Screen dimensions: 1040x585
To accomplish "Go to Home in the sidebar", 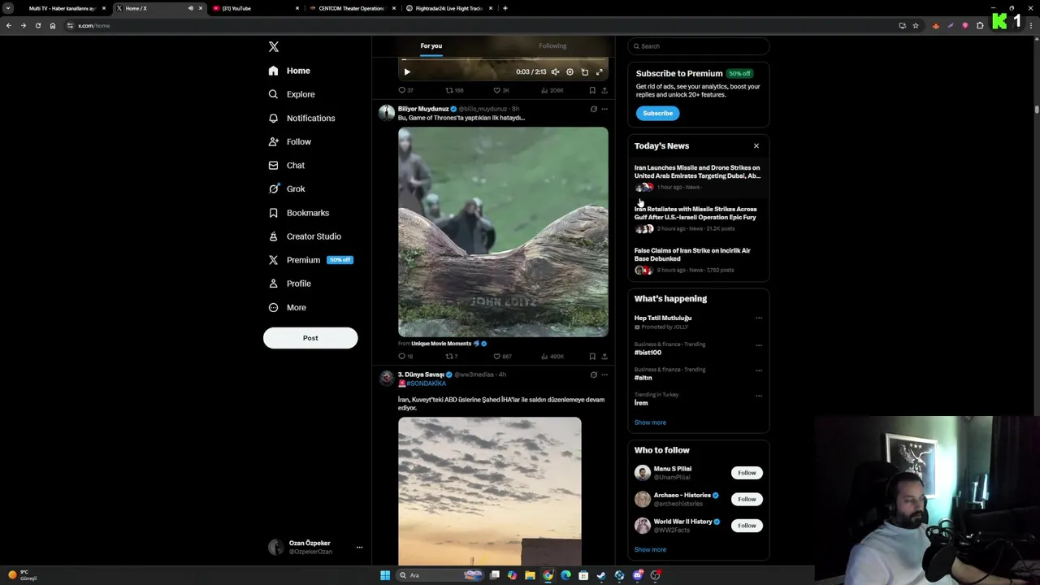I will 289,71.
